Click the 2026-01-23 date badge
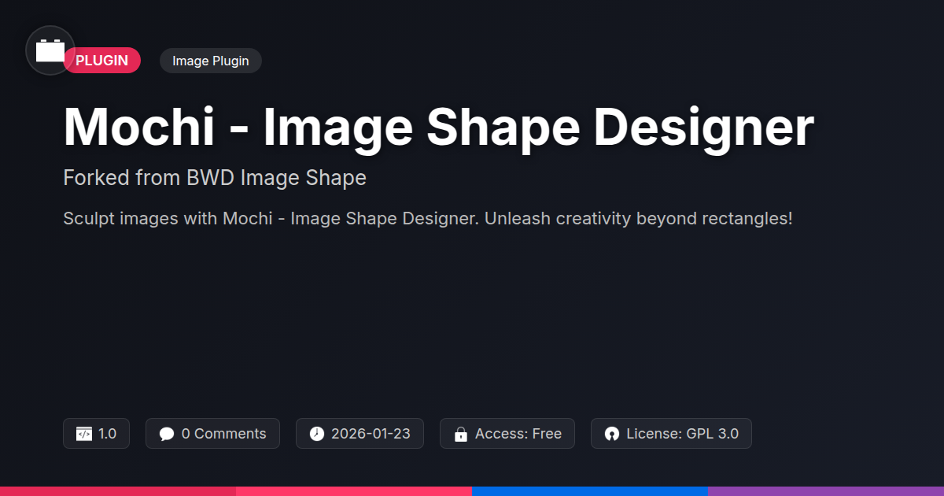This screenshot has width=944, height=496. (360, 434)
